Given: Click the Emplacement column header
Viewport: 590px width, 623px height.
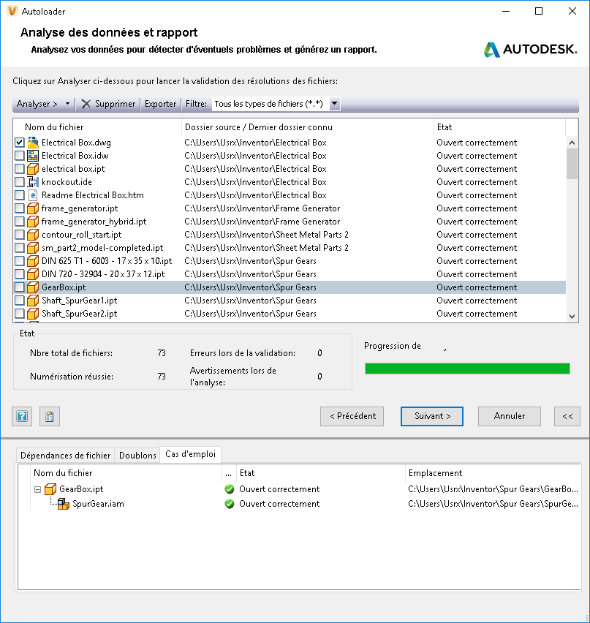Looking at the screenshot, I should pos(493,473).
